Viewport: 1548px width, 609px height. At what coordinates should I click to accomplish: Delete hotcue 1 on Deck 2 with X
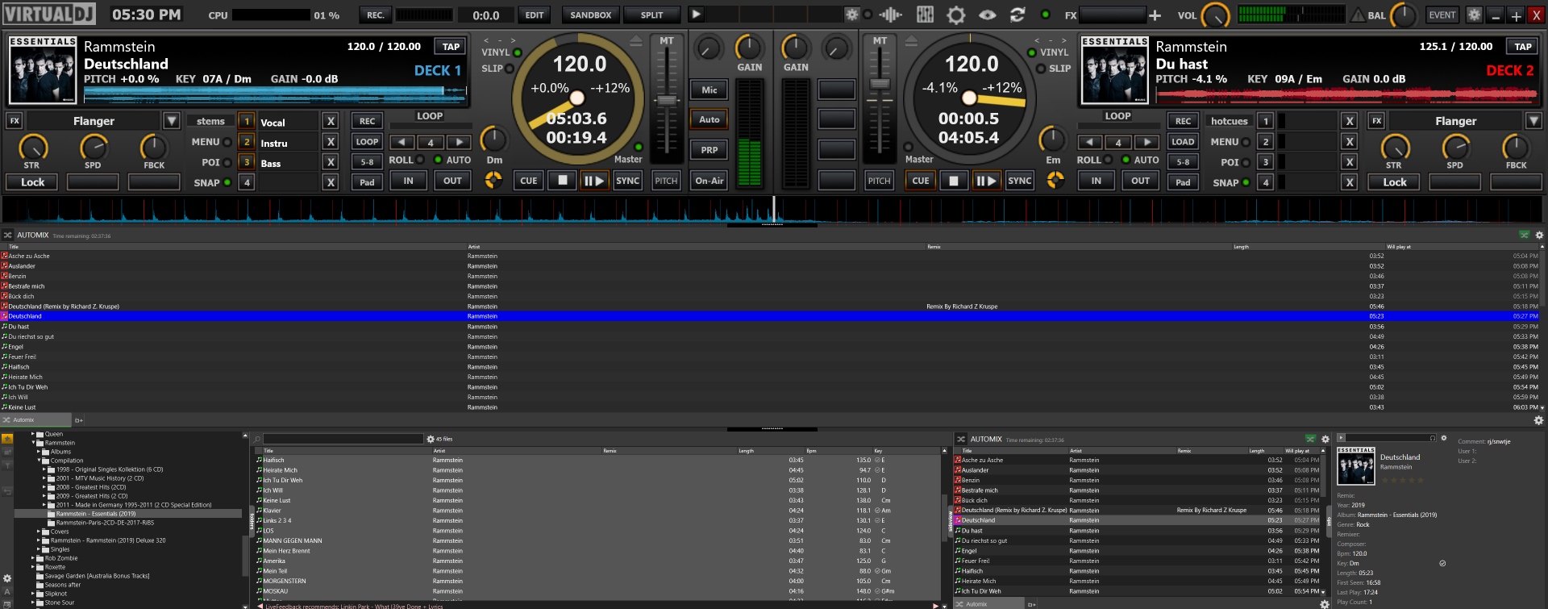[x=1349, y=121]
